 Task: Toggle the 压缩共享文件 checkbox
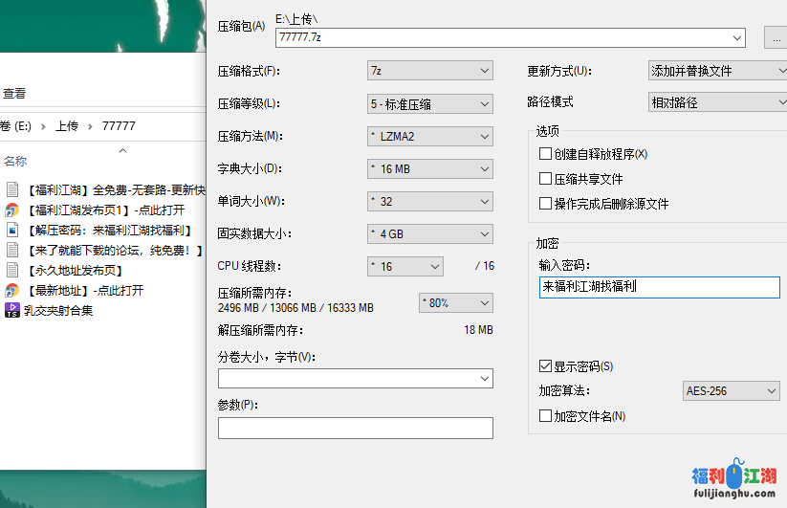(545, 179)
